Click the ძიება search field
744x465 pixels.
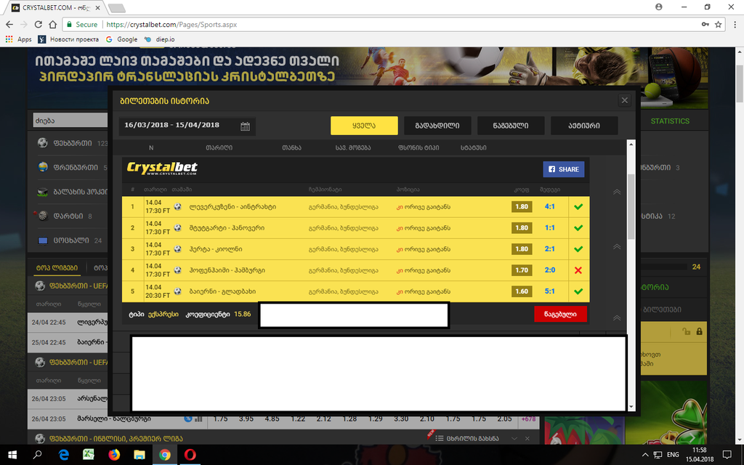(x=70, y=121)
